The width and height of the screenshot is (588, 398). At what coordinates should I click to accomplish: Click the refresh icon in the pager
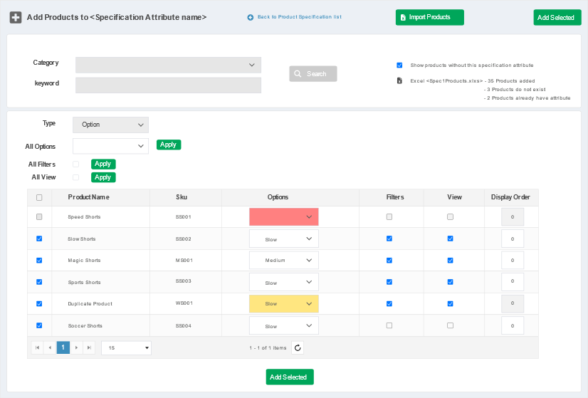298,348
